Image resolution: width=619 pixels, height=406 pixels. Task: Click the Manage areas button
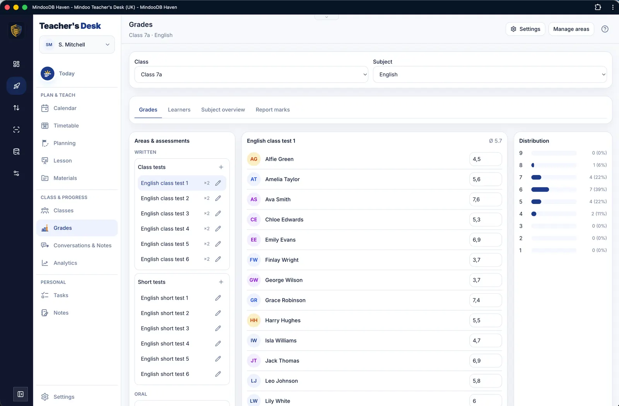pos(571,29)
